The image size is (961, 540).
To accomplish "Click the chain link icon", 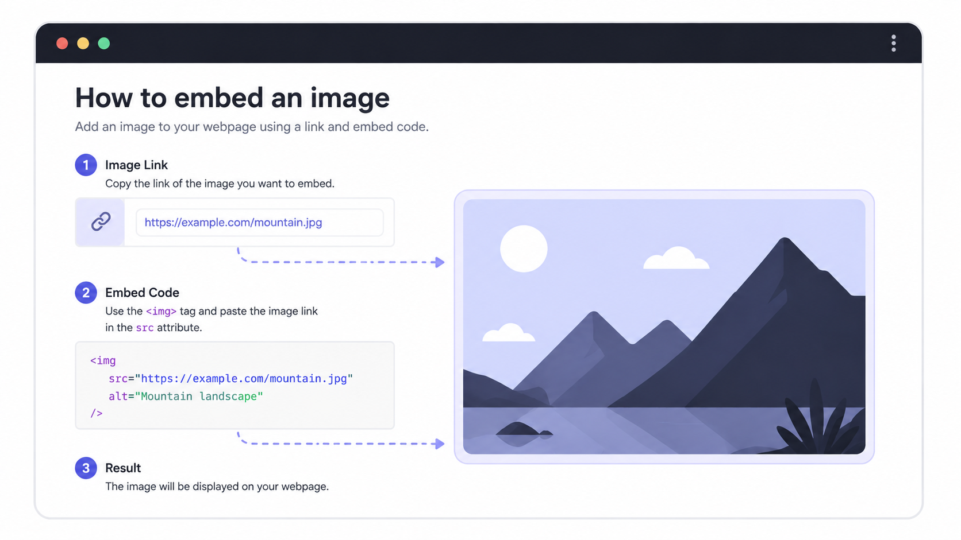I will click(x=101, y=222).
